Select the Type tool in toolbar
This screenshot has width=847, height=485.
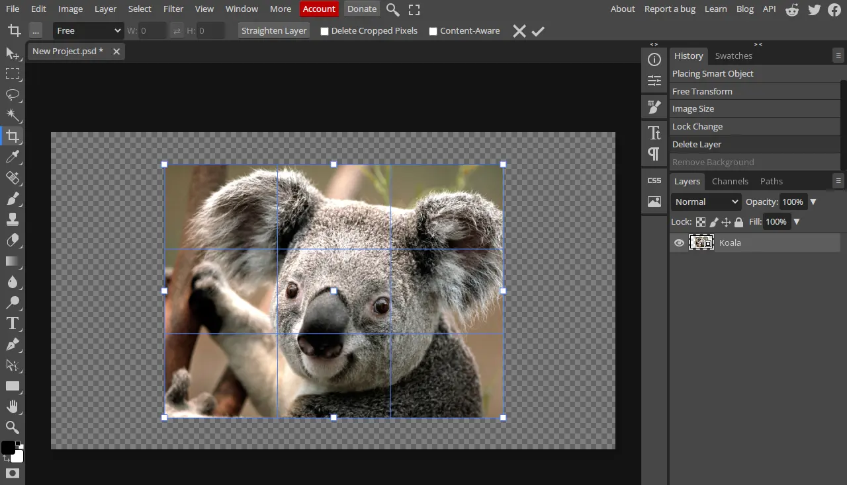pyautogui.click(x=13, y=323)
